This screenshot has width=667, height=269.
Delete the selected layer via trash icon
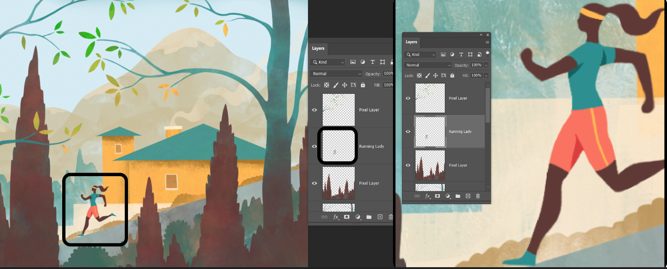pyautogui.click(x=478, y=196)
